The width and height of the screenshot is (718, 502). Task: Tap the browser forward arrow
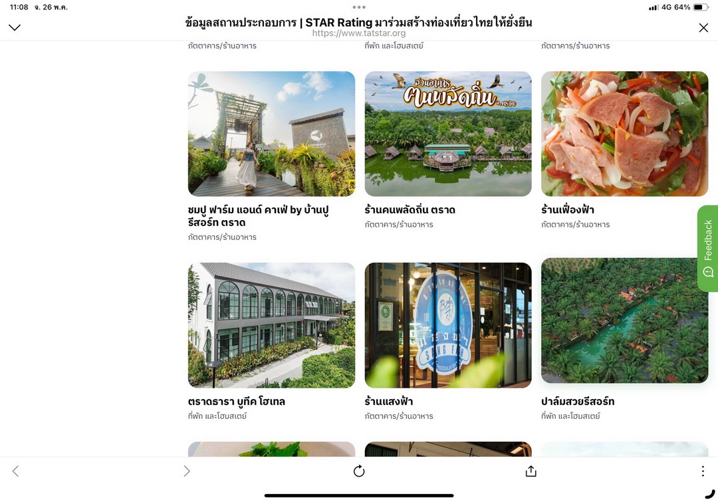pos(186,471)
